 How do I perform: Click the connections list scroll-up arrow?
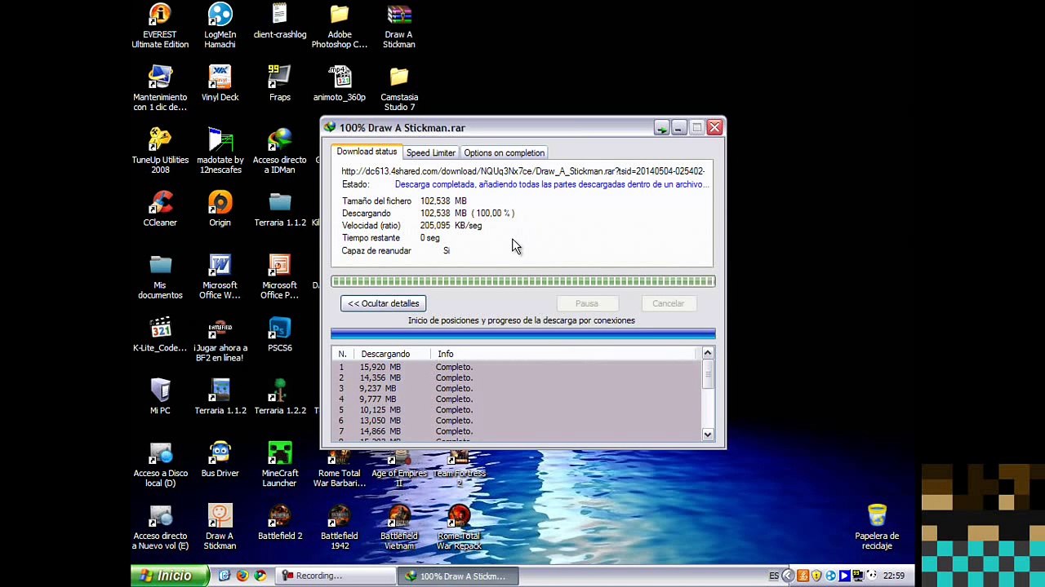point(708,353)
